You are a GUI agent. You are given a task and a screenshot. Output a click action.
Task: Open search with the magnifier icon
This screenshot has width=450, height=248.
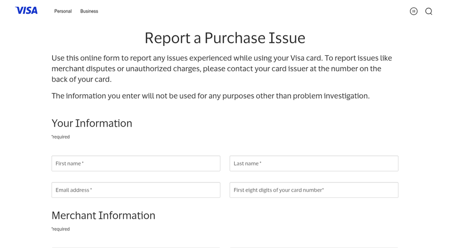tap(429, 11)
